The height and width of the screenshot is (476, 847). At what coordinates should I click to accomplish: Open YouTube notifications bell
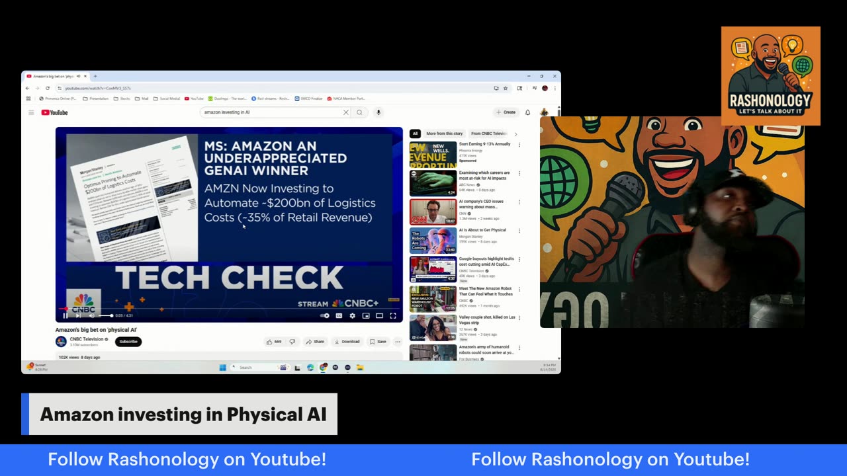[527, 112]
